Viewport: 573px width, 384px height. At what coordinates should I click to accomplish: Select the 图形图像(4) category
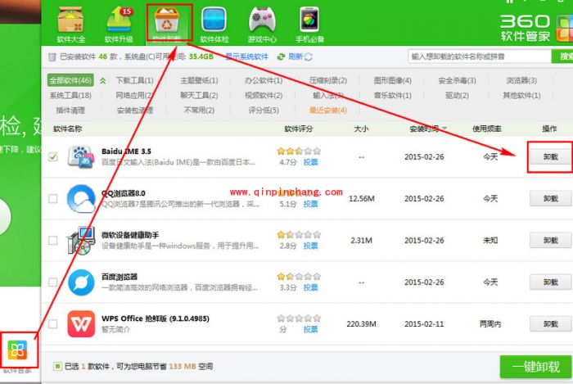pos(392,80)
